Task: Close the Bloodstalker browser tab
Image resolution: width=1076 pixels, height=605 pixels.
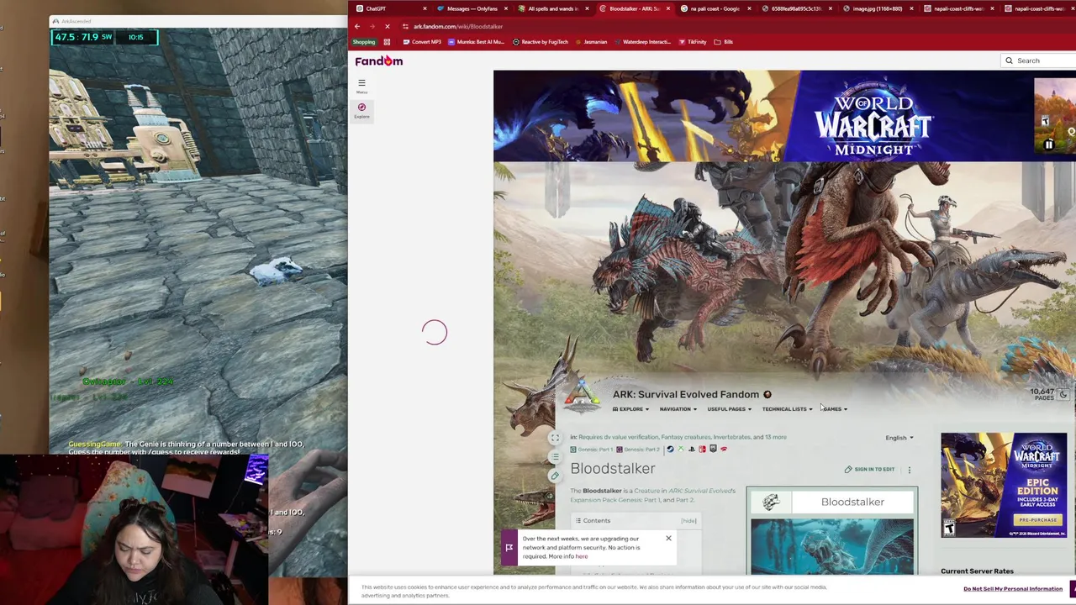Action: pos(668,8)
